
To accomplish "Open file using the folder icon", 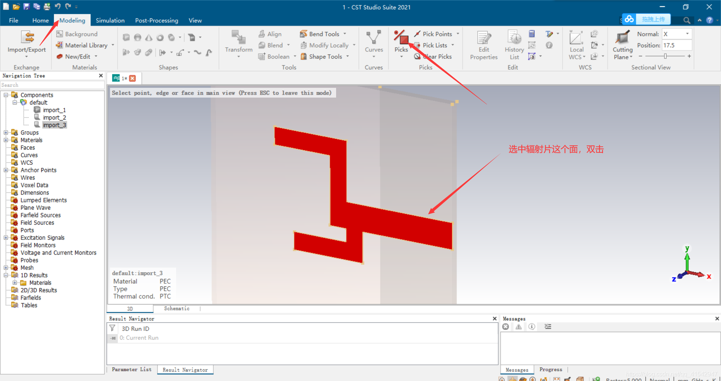I will point(16,6).
